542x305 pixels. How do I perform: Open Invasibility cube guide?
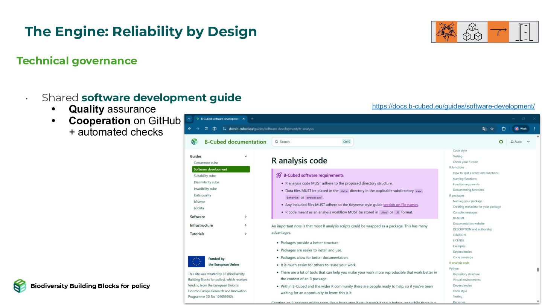click(205, 189)
